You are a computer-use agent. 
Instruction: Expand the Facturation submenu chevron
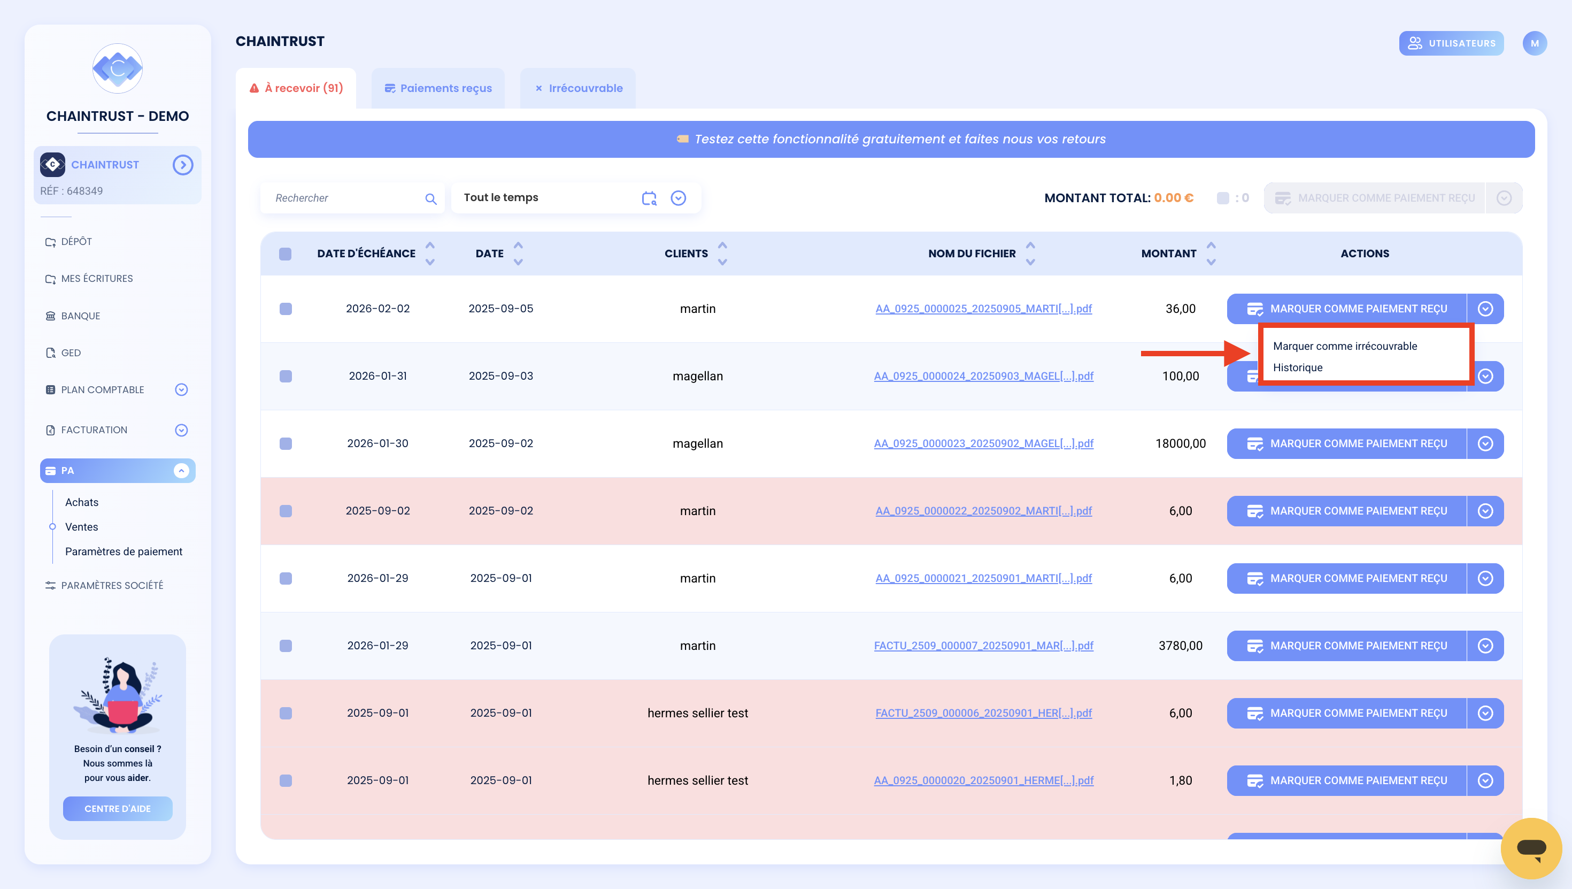[x=181, y=431]
